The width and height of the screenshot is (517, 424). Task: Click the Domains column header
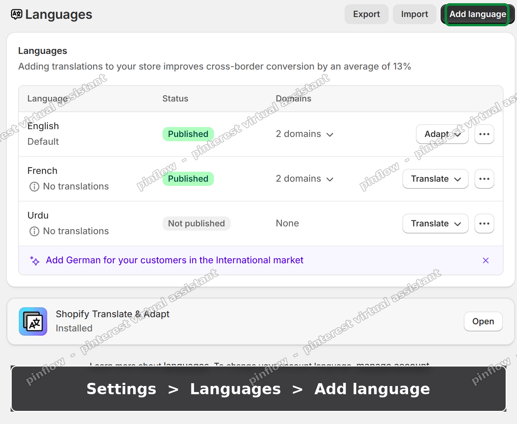click(x=293, y=99)
